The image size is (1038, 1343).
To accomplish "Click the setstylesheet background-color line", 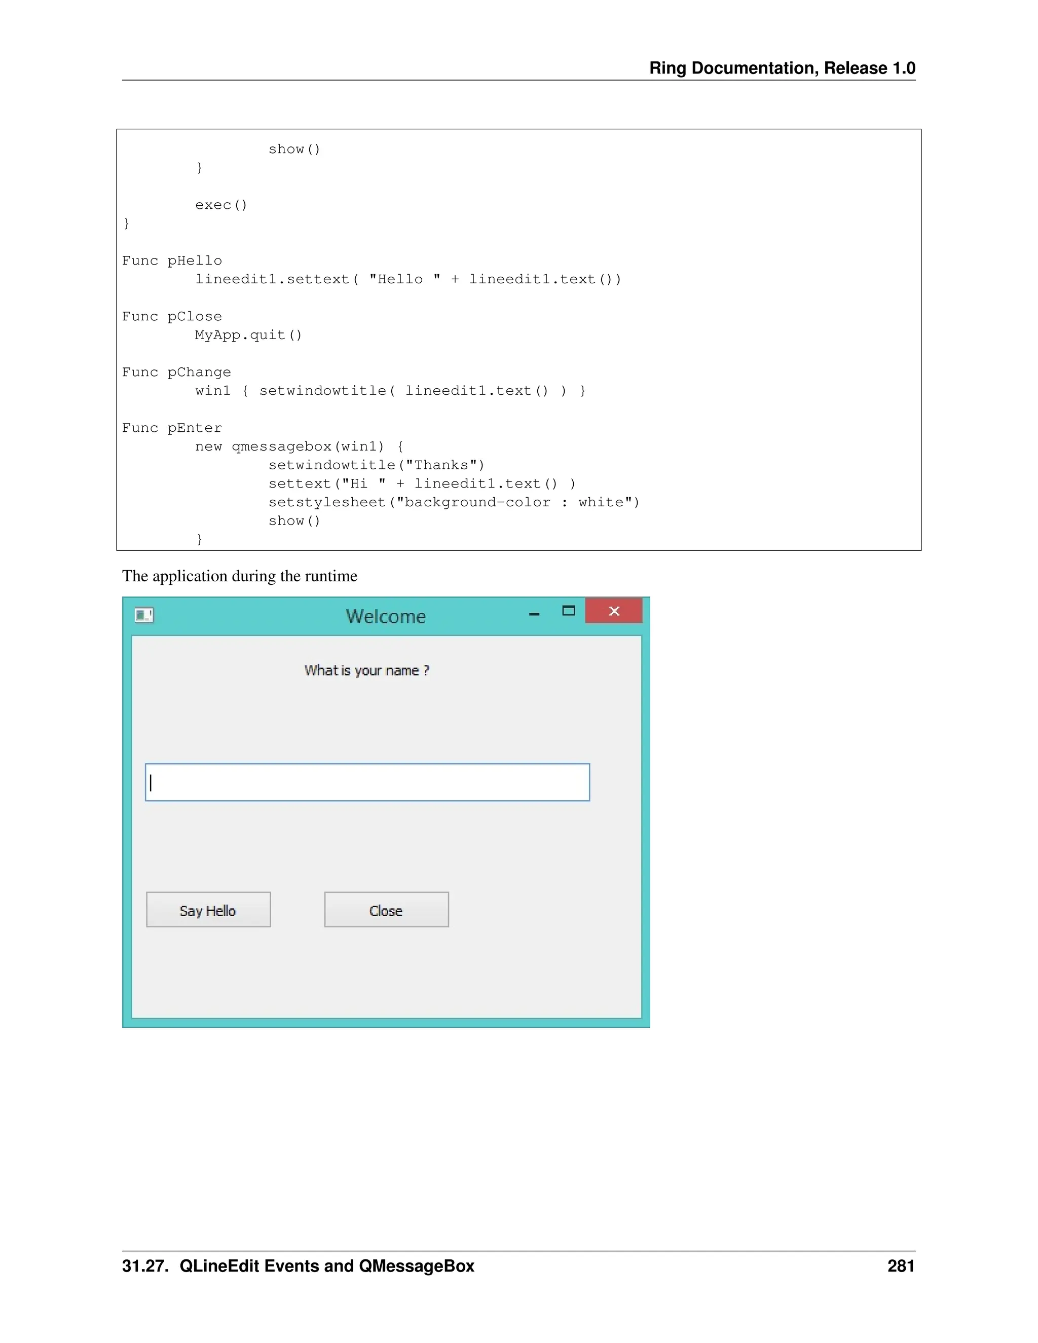I will coord(454,502).
